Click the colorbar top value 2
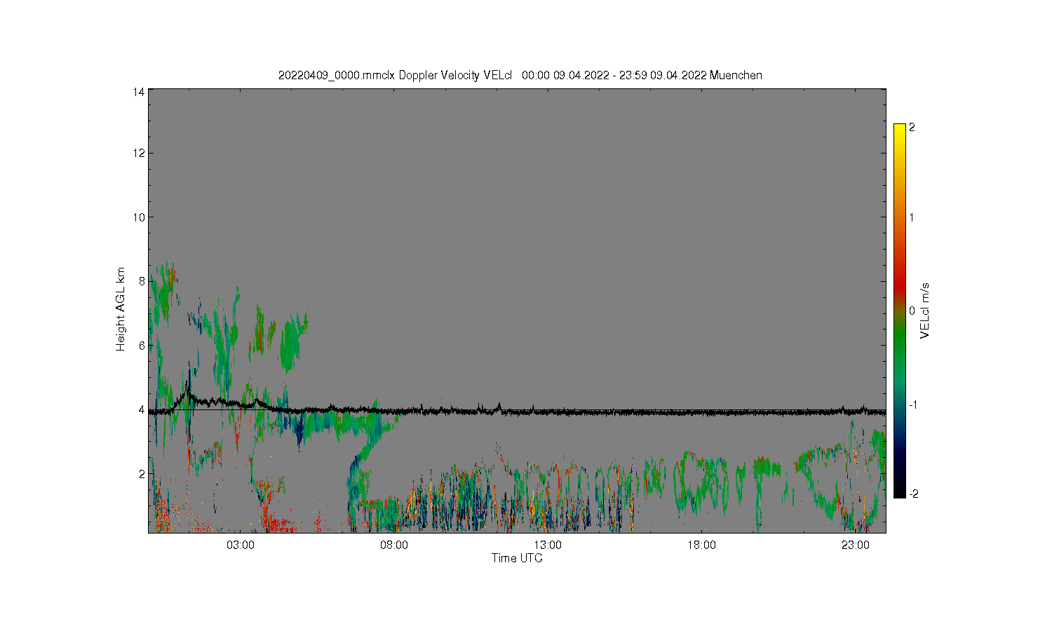The height and width of the screenshot is (631, 1052). pyautogui.click(x=912, y=128)
